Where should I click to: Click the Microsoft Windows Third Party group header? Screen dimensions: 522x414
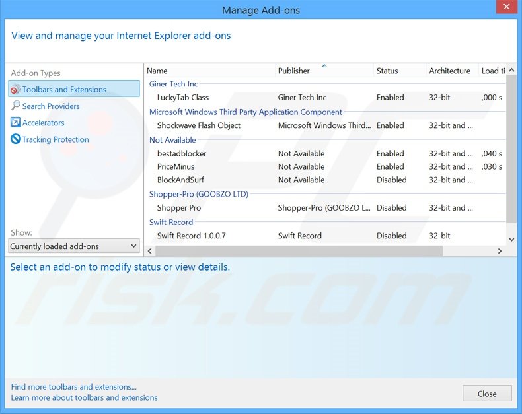tap(245, 112)
